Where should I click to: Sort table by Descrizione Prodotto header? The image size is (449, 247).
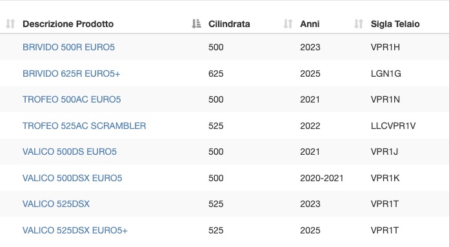(x=68, y=24)
